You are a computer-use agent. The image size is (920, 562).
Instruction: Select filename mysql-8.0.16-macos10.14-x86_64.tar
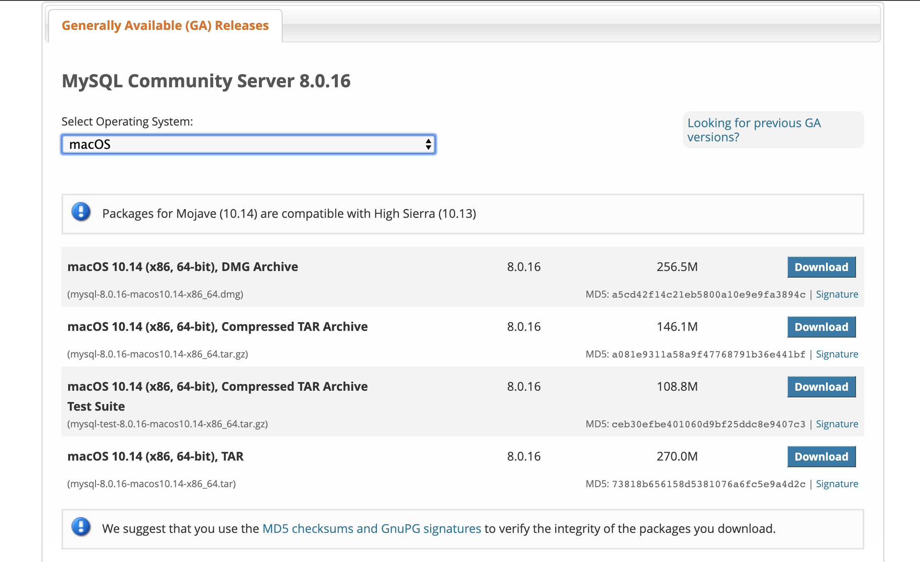152,484
